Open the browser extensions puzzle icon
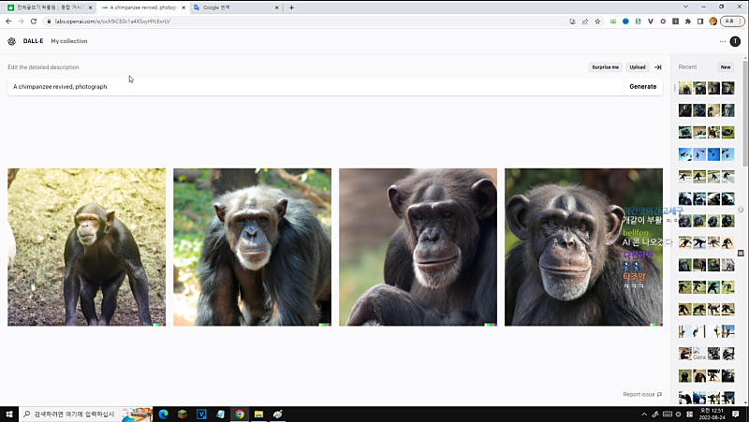 coord(688,21)
